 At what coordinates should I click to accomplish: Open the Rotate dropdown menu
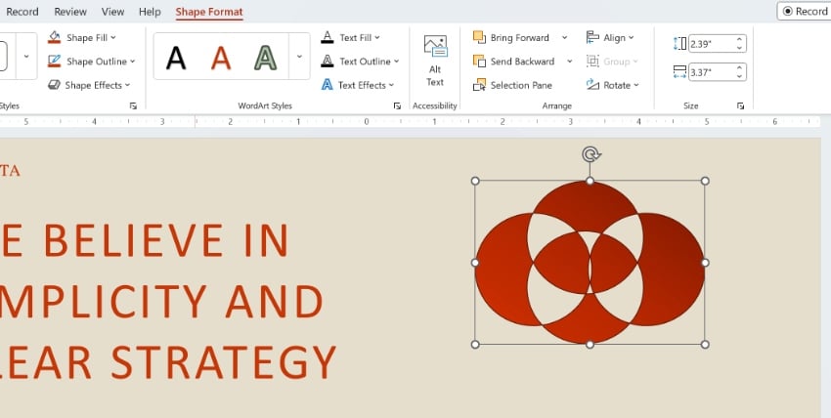point(636,85)
